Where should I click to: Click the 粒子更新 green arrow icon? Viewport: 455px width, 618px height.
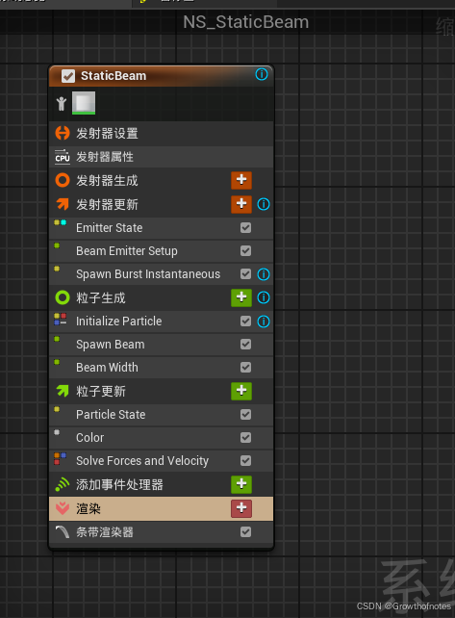tap(63, 391)
